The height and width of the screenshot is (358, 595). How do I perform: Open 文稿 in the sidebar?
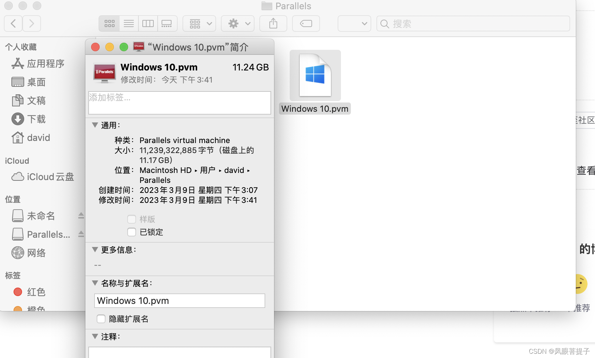28,101
